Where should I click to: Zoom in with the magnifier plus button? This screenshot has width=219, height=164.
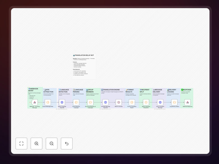point(36,144)
